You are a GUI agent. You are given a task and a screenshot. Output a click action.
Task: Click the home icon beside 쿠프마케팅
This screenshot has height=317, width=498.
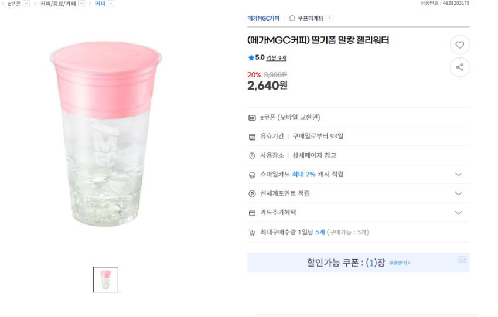tap(292, 18)
